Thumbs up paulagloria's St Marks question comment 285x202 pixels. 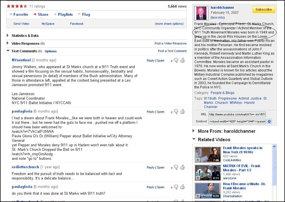click(182, 187)
